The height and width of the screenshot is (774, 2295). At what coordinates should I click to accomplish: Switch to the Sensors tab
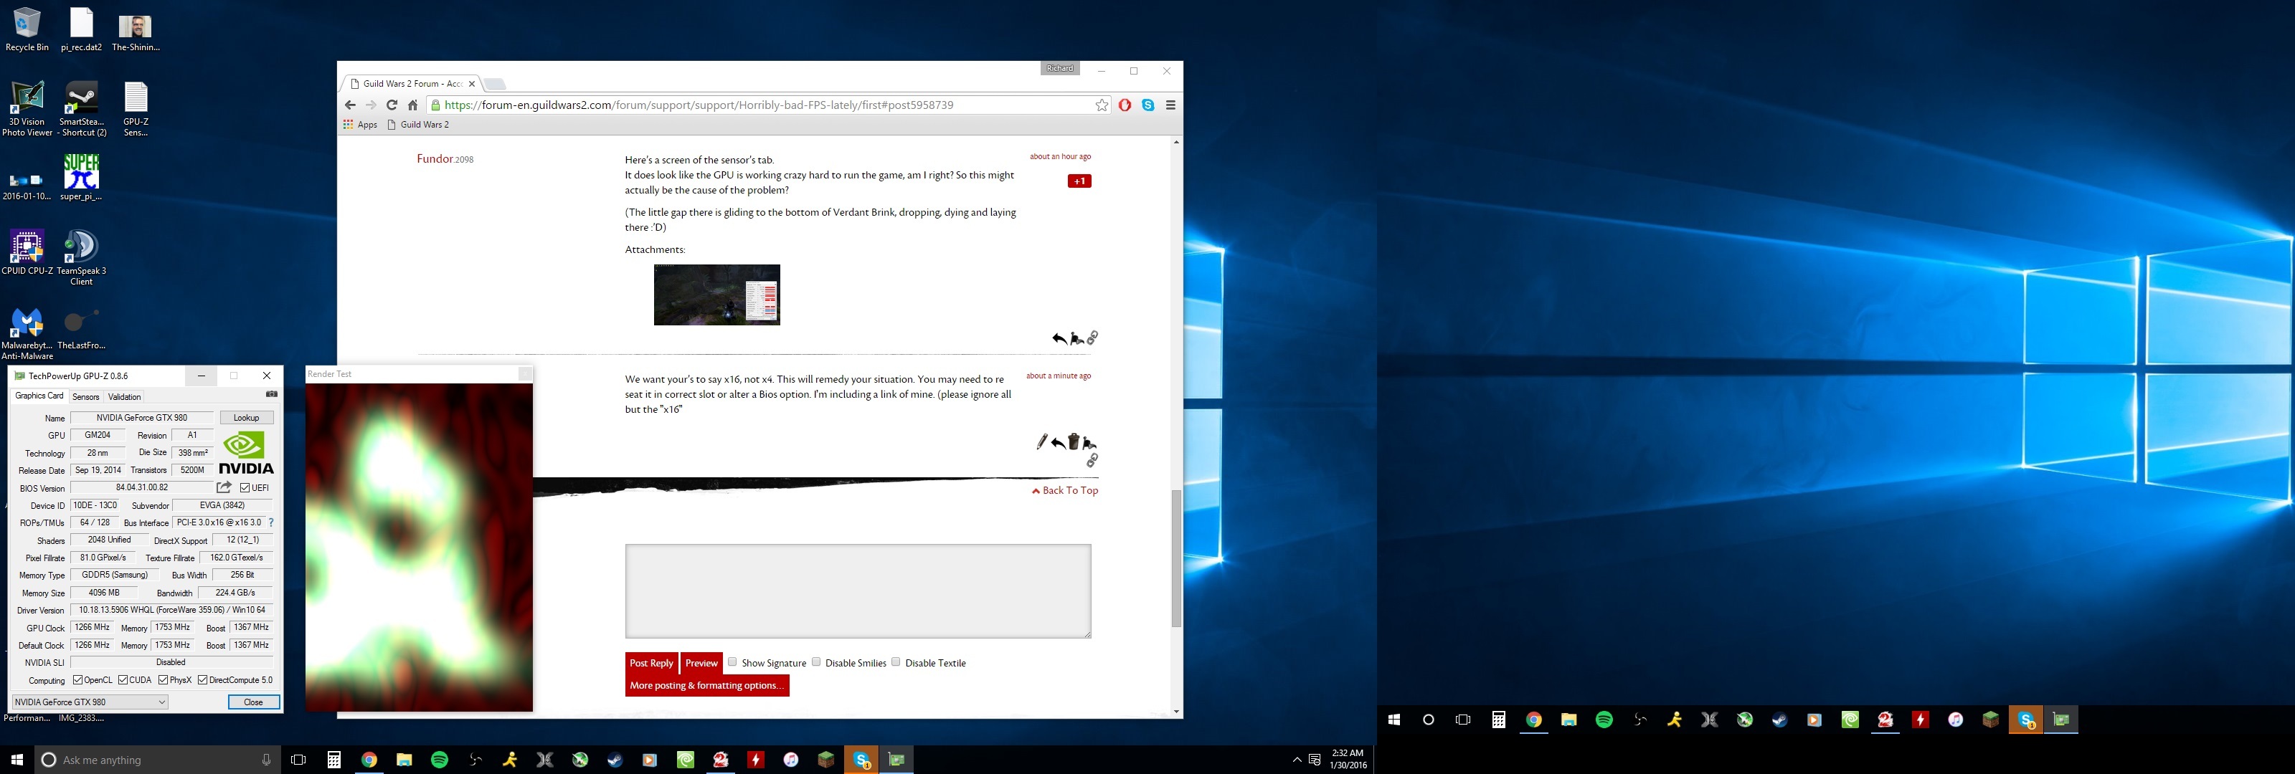coord(85,397)
